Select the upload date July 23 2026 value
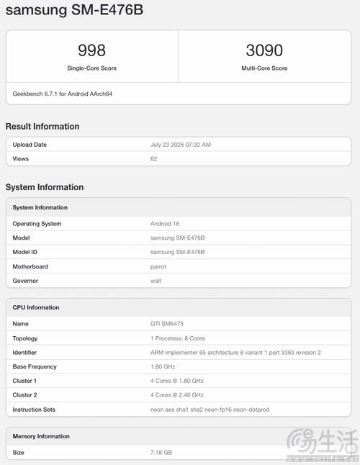The width and height of the screenshot is (360, 465). tap(181, 145)
